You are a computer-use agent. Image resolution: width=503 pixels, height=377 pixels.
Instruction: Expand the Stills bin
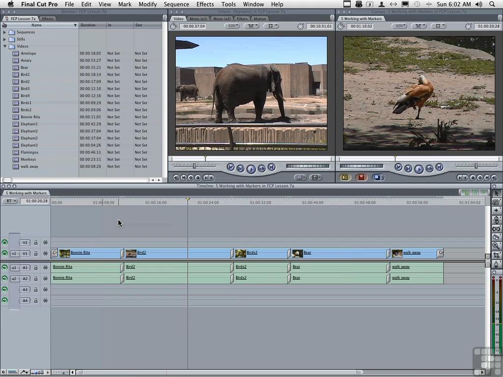pyautogui.click(x=4, y=39)
